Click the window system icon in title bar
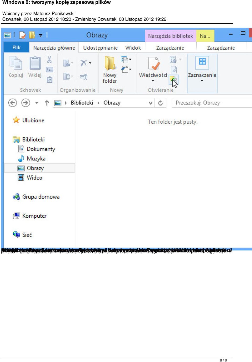This screenshot has height=362, width=252. click(x=7, y=35)
